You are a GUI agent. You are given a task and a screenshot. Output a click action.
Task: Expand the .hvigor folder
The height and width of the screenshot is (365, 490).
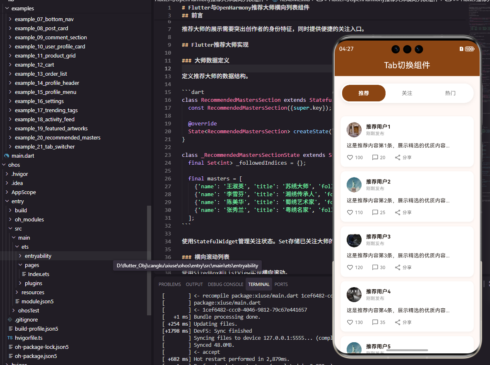[x=7, y=174]
